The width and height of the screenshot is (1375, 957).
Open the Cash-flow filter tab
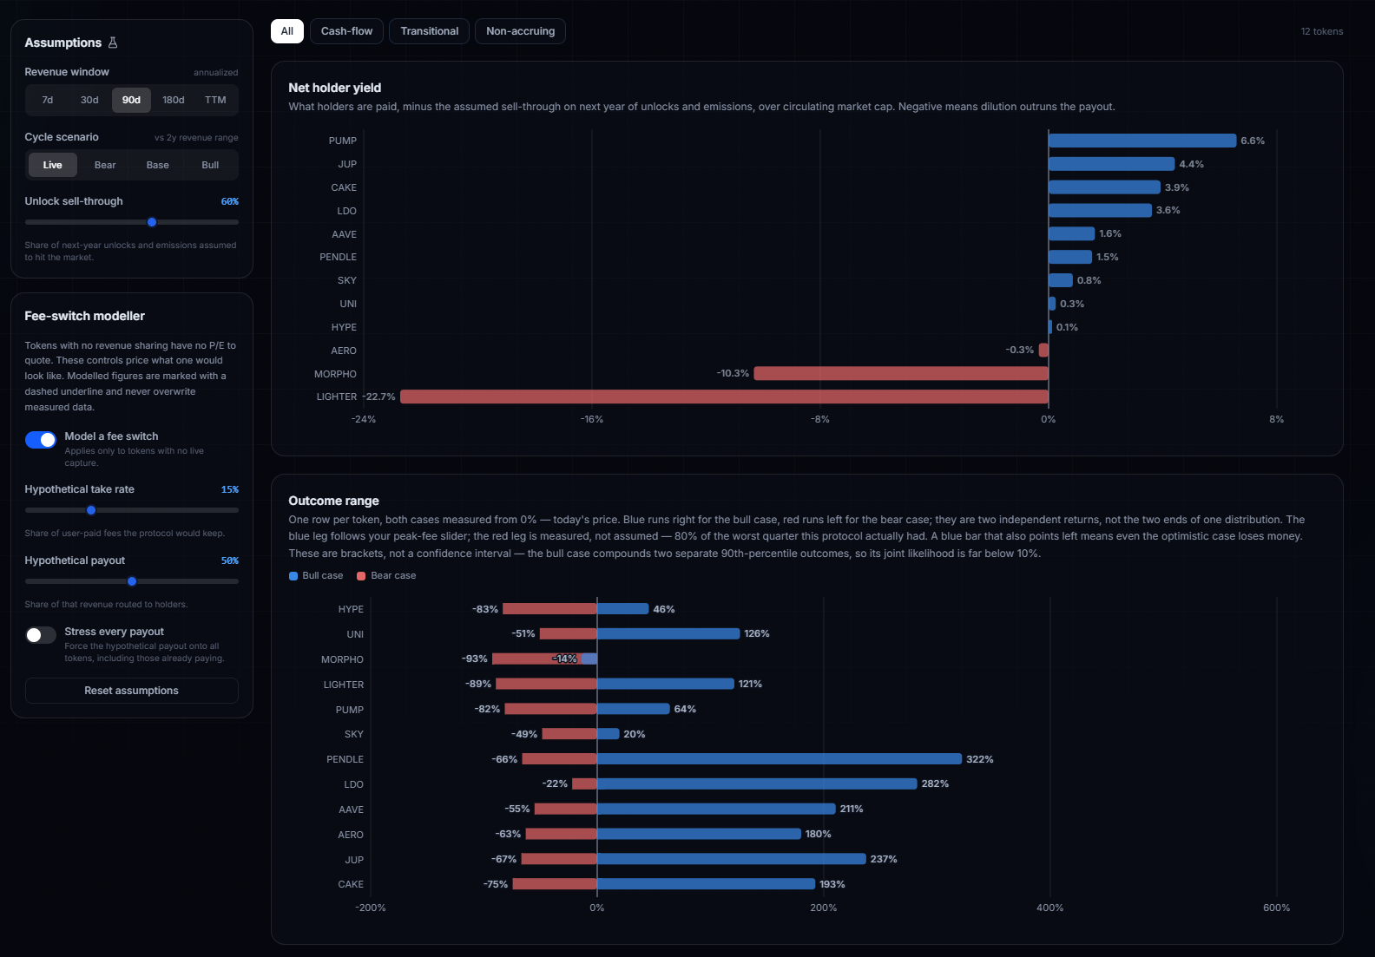[346, 31]
